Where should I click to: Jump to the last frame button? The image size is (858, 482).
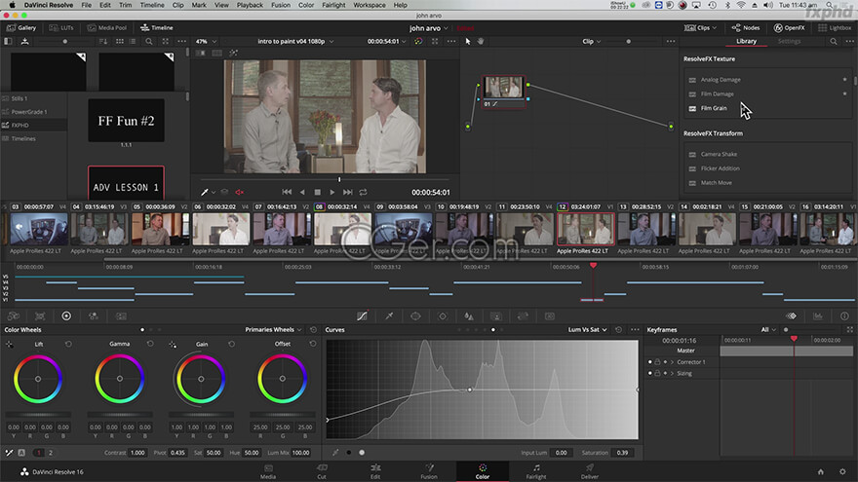click(x=347, y=193)
